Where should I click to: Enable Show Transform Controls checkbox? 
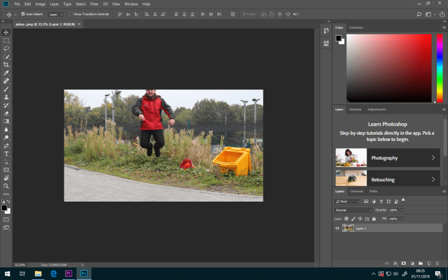tap(70, 13)
